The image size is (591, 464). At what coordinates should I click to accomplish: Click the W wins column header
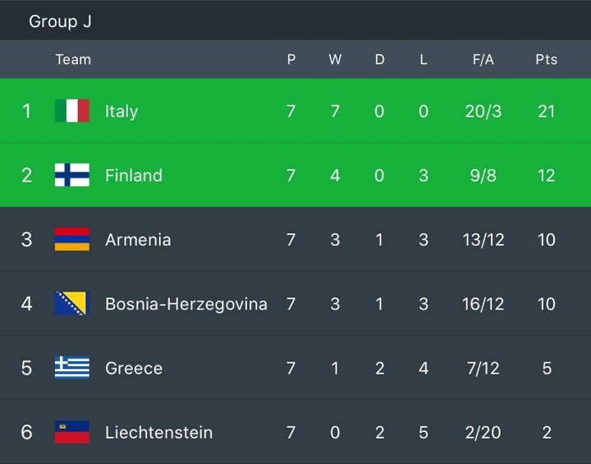pyautogui.click(x=335, y=59)
